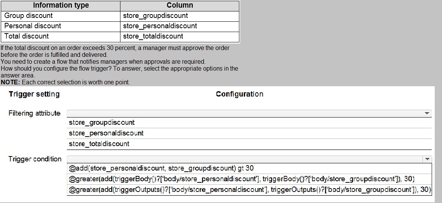Viewport: 442px width, 203px height.
Task: Click the Filtering attribute label
Action: tap(34, 113)
